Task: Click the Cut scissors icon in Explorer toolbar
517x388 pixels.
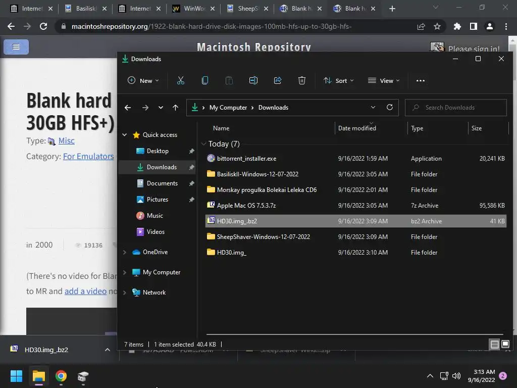Action: click(180, 80)
